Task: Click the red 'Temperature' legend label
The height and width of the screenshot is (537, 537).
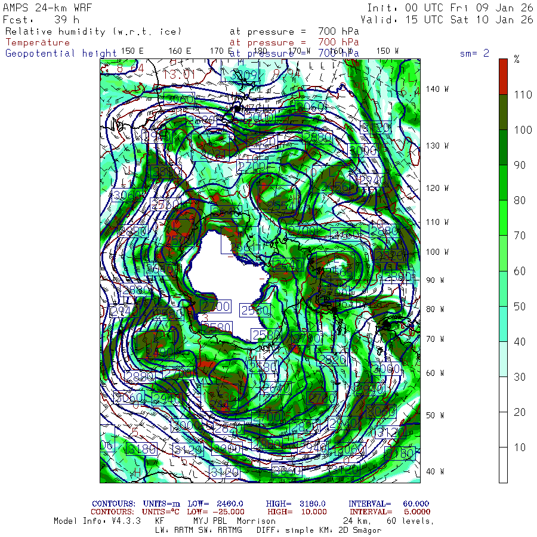Action: pos(38,42)
